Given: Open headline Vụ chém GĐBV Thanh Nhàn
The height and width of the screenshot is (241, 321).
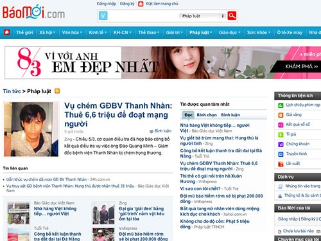Looking at the screenshot, I should [x=118, y=114].
